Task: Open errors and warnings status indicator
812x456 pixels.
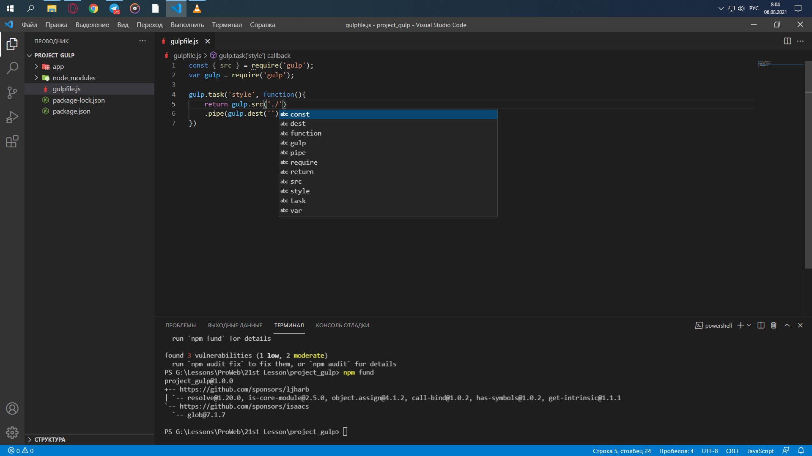Action: coord(21,451)
